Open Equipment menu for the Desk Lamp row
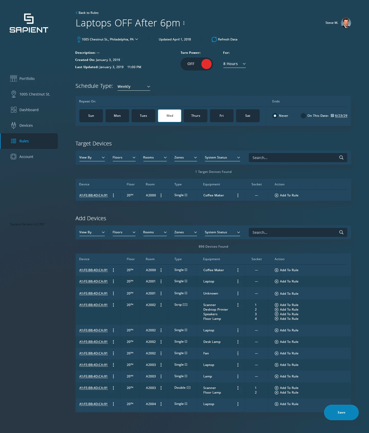Screen dimensions: 369x433 coord(238,342)
